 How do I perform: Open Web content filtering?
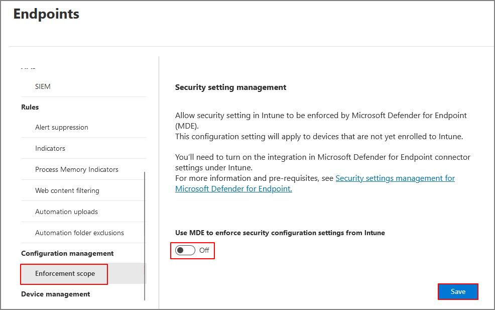(67, 190)
